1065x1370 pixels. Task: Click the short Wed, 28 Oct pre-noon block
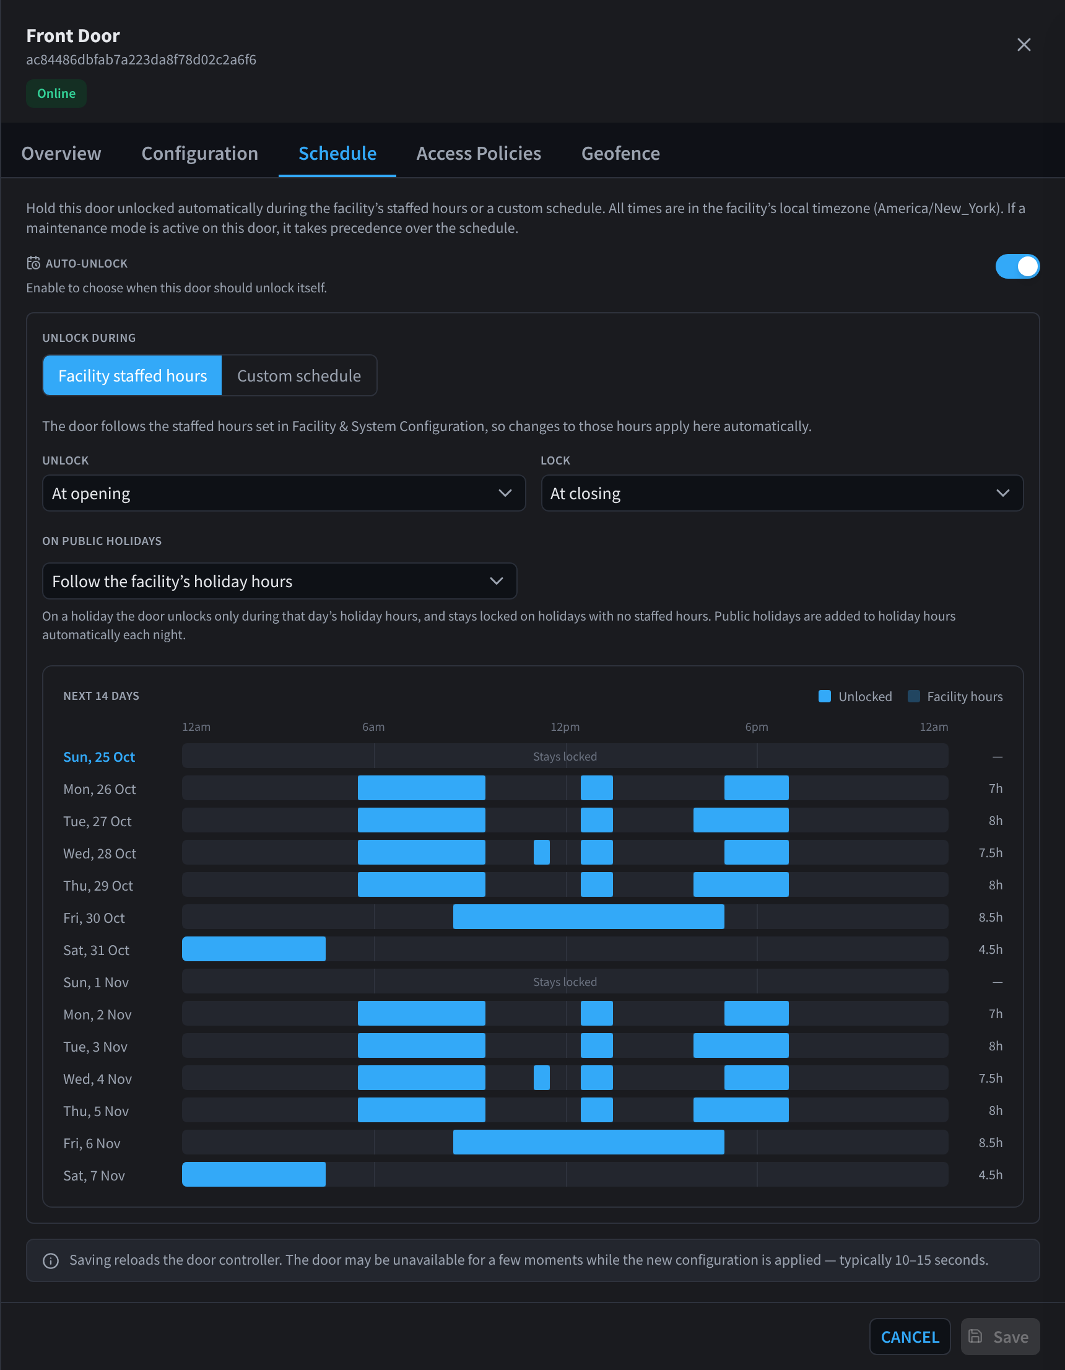541,852
